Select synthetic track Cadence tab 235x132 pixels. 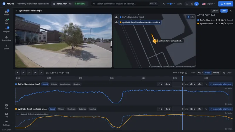82,109
